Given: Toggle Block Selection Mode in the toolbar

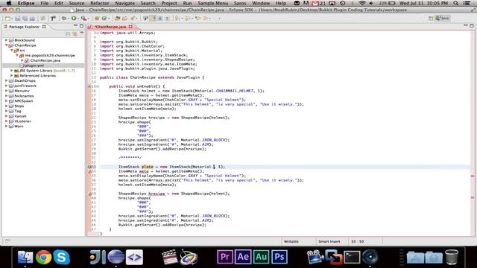Looking at the screenshot, I should pyautogui.click(x=160, y=19).
